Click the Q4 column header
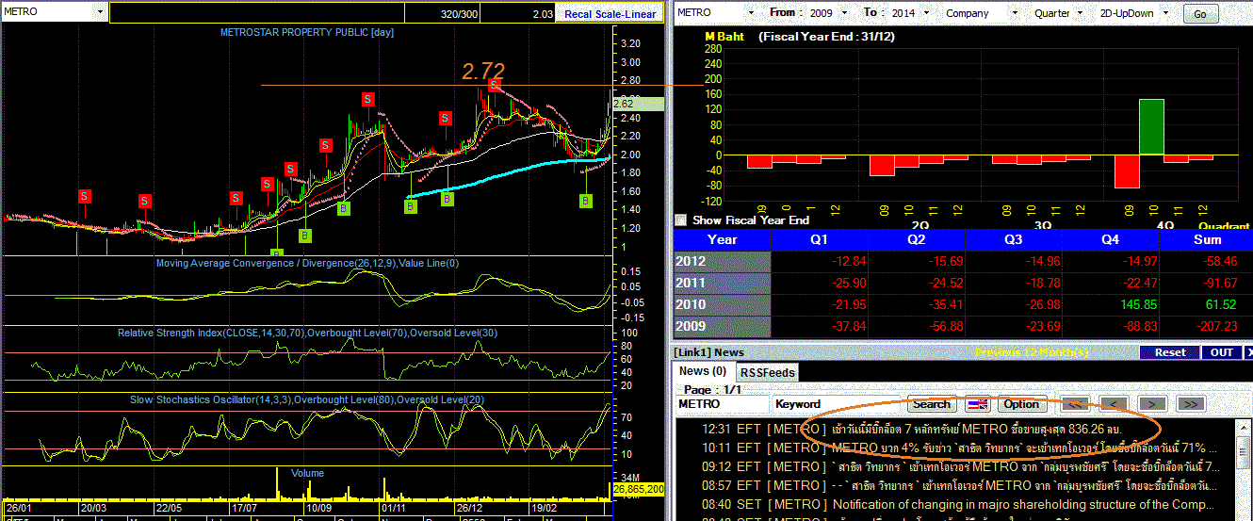Screen dimensions: 1253x521 pyautogui.click(x=1110, y=239)
